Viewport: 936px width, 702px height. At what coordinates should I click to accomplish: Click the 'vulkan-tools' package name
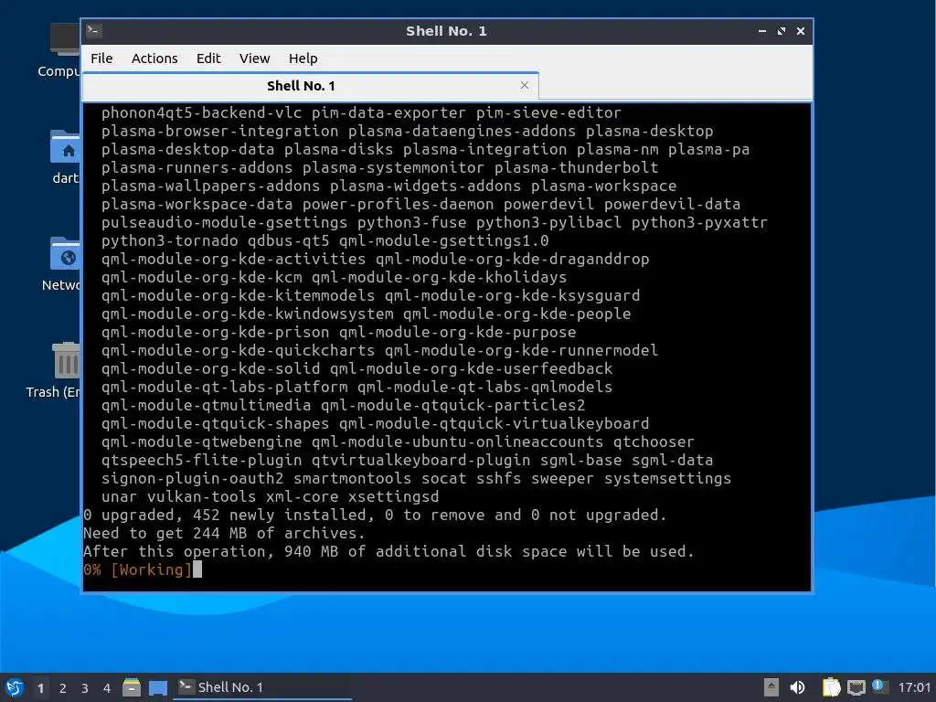[201, 496]
